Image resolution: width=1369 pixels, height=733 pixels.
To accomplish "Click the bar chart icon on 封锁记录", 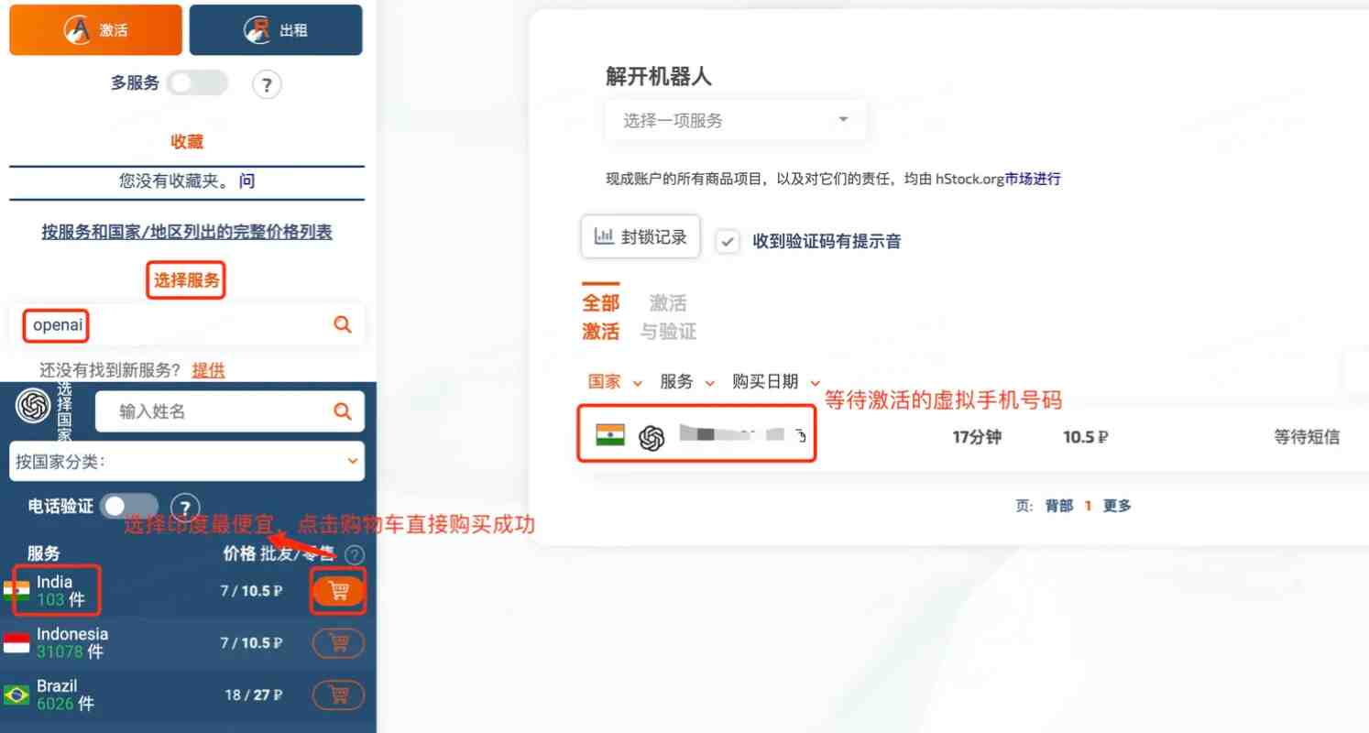I will pyautogui.click(x=606, y=235).
